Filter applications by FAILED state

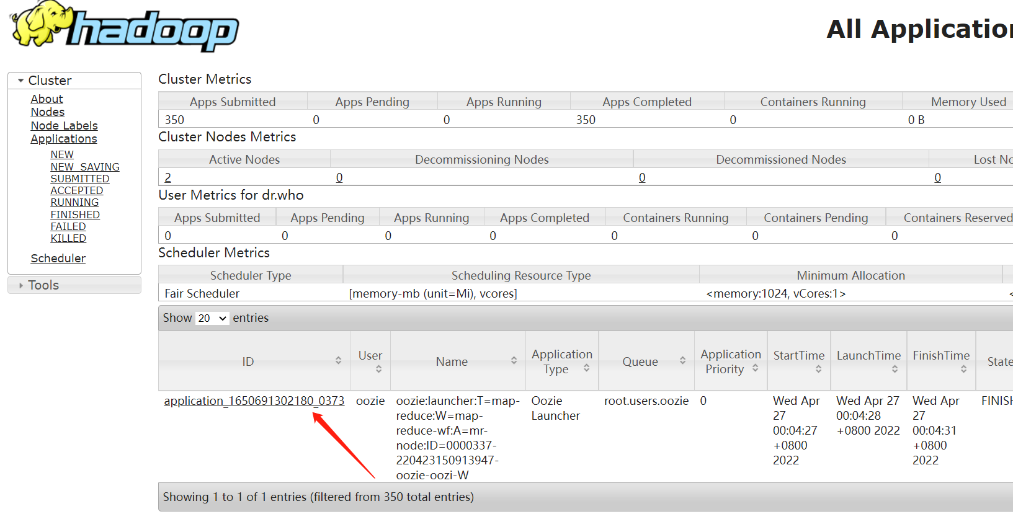pyautogui.click(x=68, y=226)
